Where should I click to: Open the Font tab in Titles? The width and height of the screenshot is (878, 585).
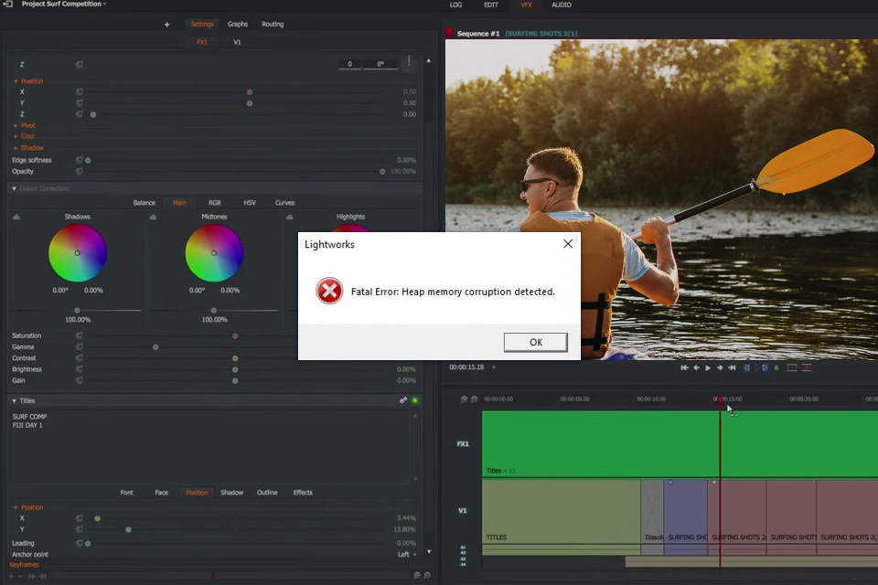(126, 493)
